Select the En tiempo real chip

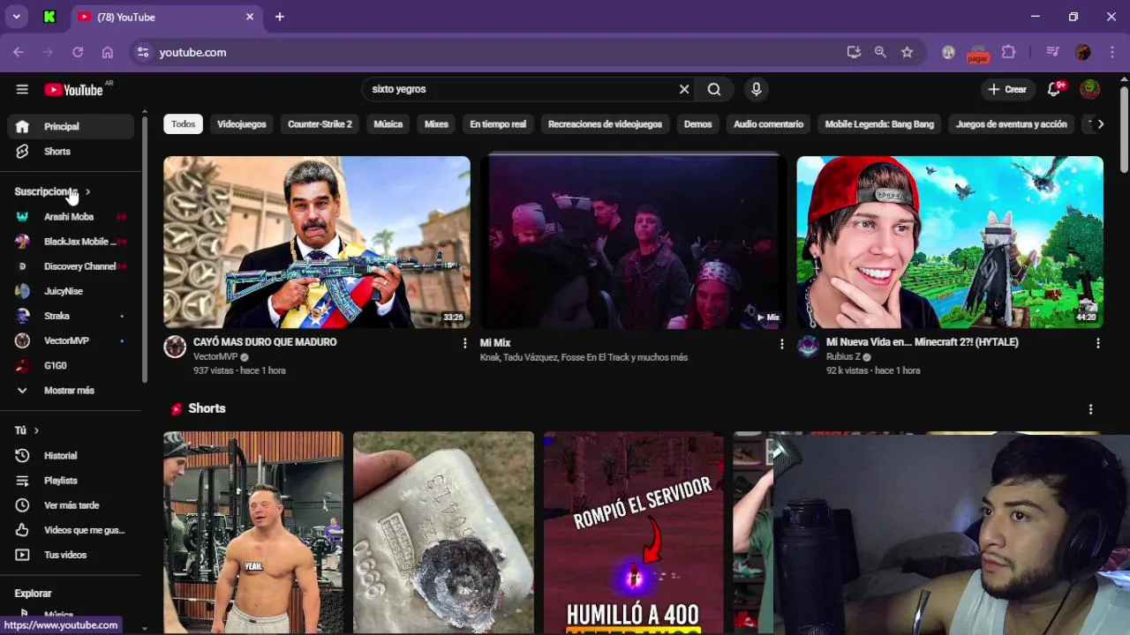[x=498, y=124]
